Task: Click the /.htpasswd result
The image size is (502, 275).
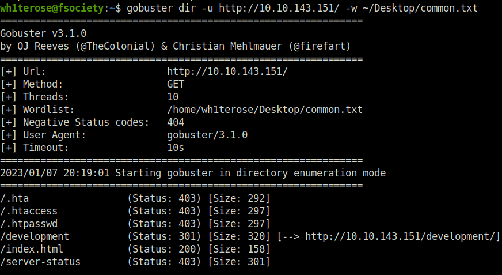Action: pyautogui.click(x=29, y=224)
